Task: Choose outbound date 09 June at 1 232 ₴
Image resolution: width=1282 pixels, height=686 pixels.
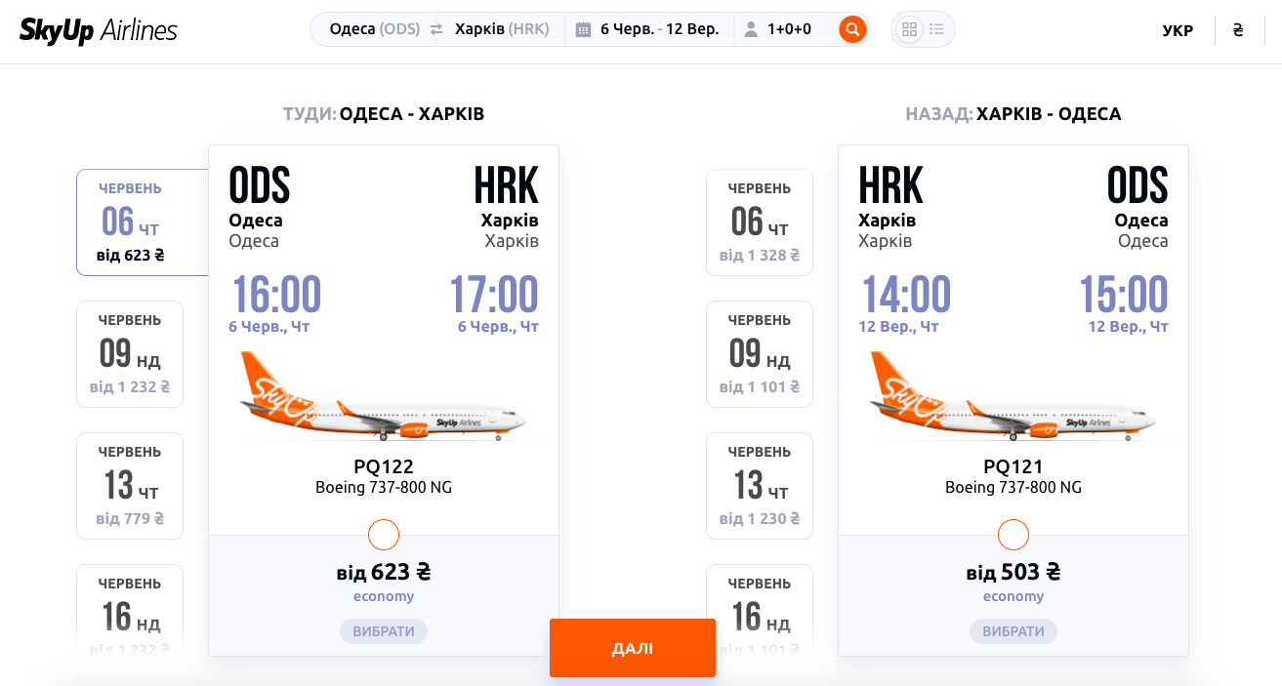Action: [x=130, y=354]
